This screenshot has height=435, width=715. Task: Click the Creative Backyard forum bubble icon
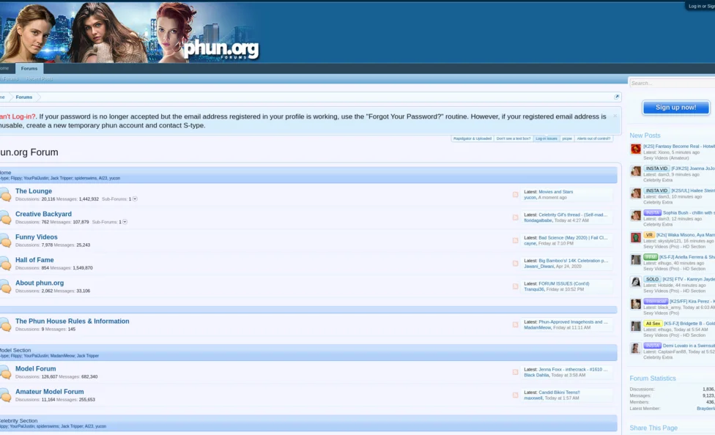pyautogui.click(x=5, y=218)
